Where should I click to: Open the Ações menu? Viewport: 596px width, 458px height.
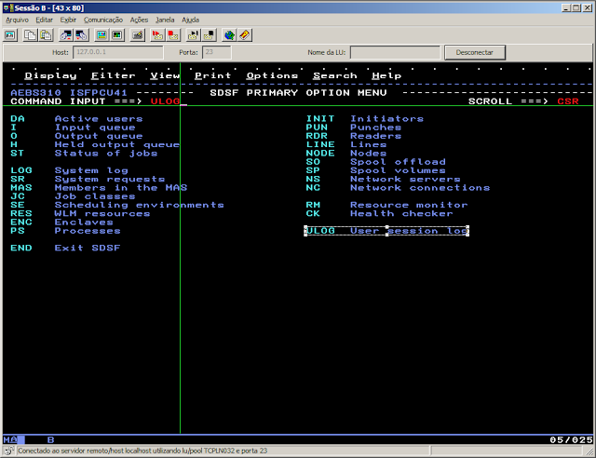[x=139, y=20]
